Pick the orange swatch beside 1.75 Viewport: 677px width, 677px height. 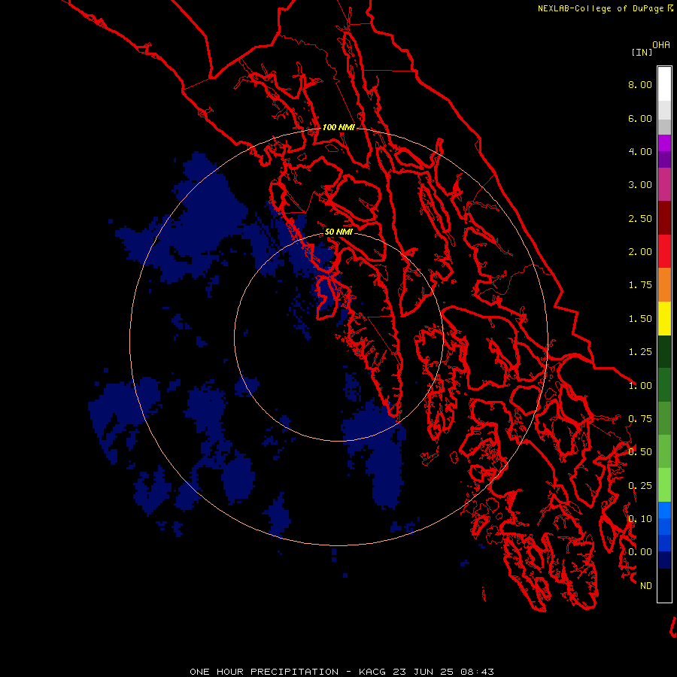pyautogui.click(x=664, y=285)
